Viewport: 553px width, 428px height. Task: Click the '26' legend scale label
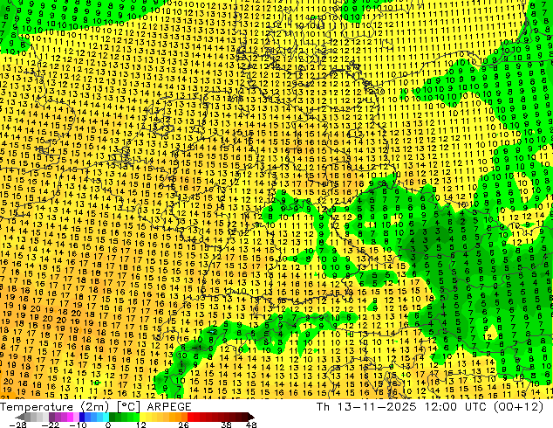coord(183,425)
